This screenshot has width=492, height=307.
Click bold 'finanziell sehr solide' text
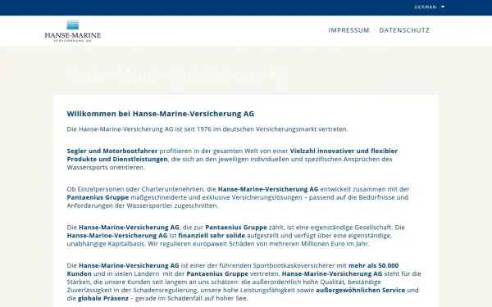coord(212,236)
